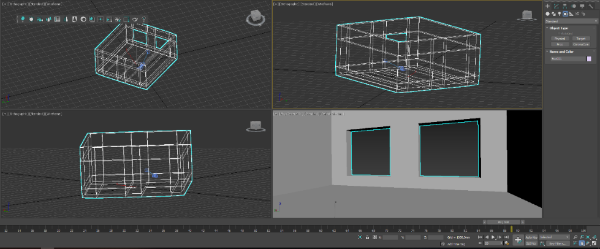Open the object color swatch
Screen dimensions: 600x249
590,59
